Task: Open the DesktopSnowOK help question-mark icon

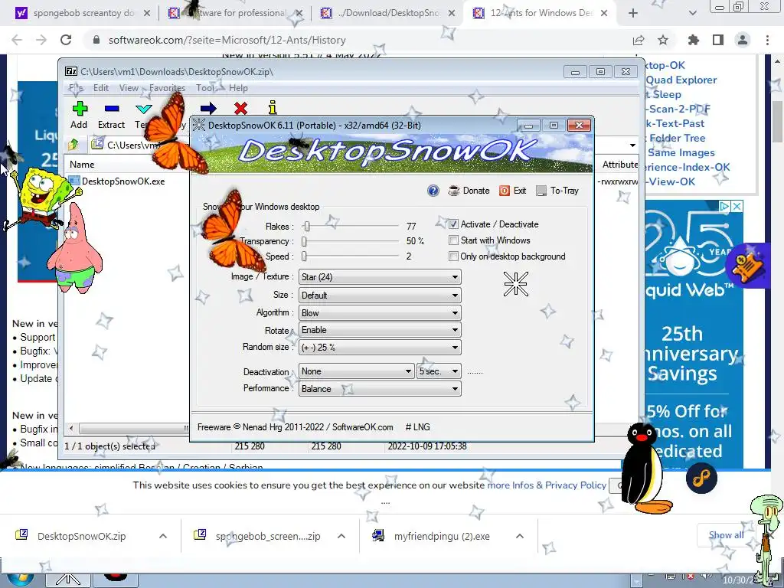Action: pyautogui.click(x=433, y=191)
